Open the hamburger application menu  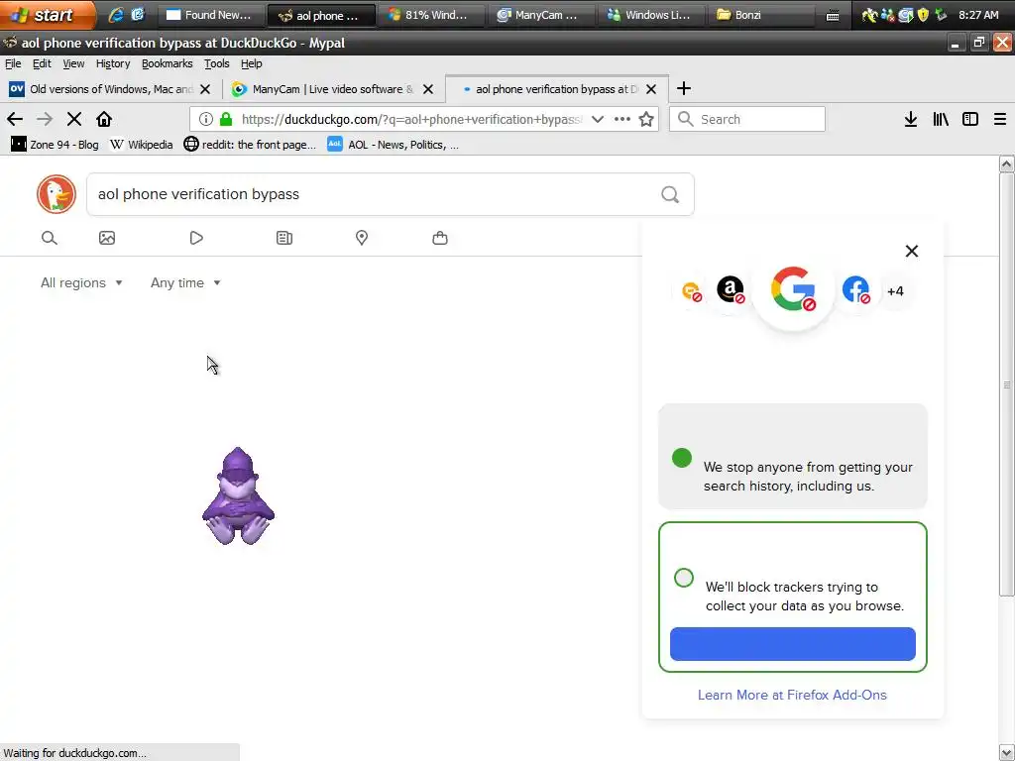[1000, 119]
